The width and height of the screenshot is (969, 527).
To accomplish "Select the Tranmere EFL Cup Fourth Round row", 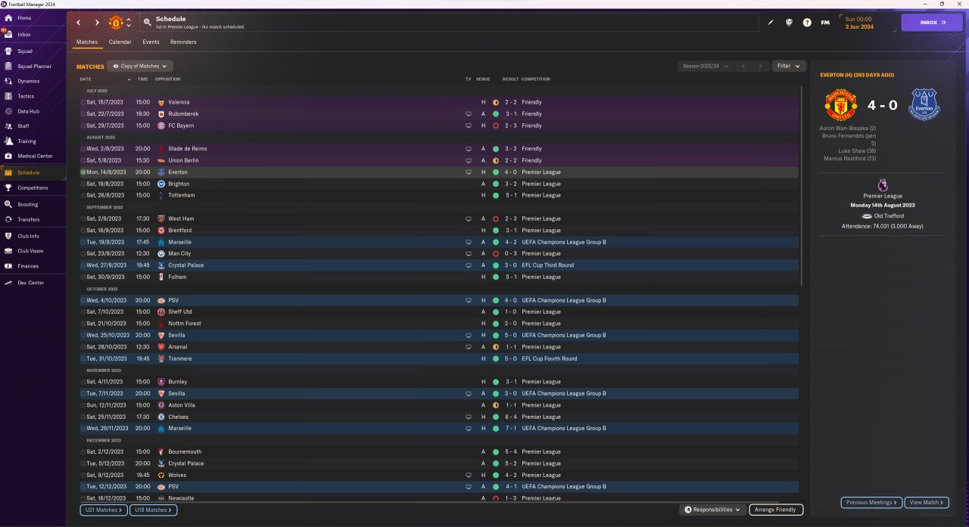I will tap(439, 358).
